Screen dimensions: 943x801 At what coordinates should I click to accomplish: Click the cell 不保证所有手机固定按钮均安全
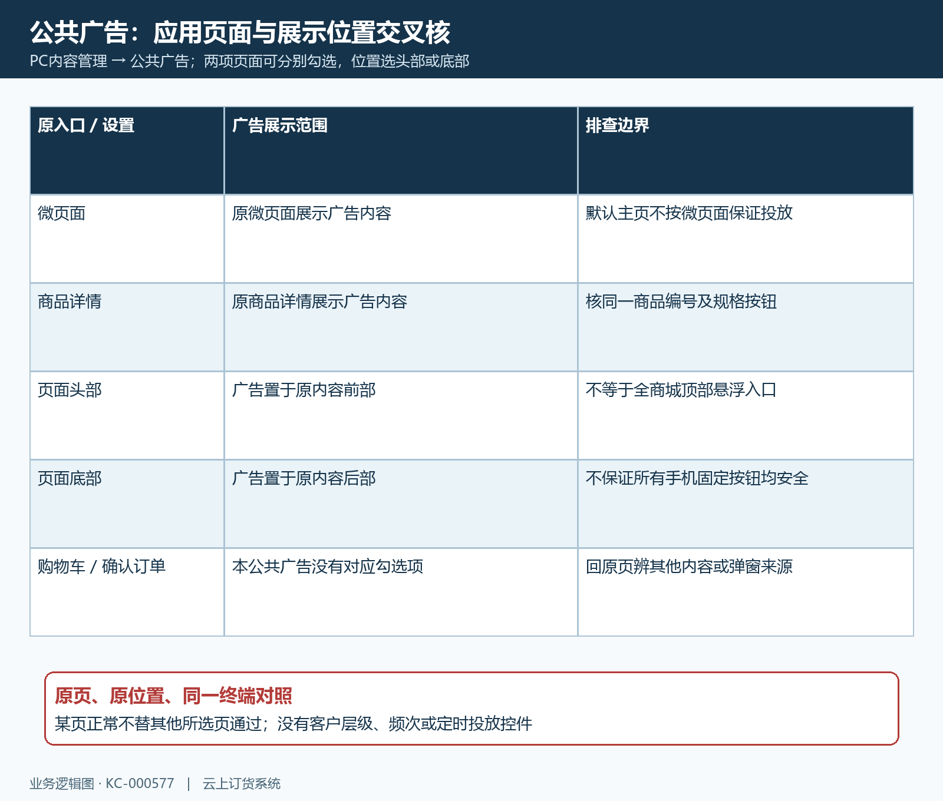[746, 504]
